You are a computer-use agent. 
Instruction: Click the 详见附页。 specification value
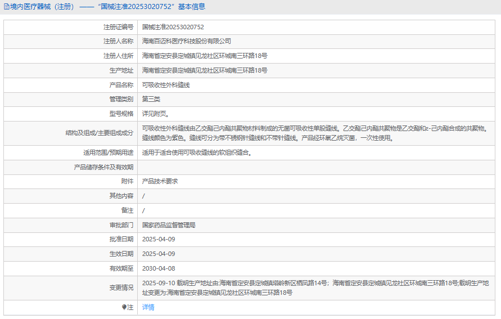pyautogui.click(x=154, y=114)
